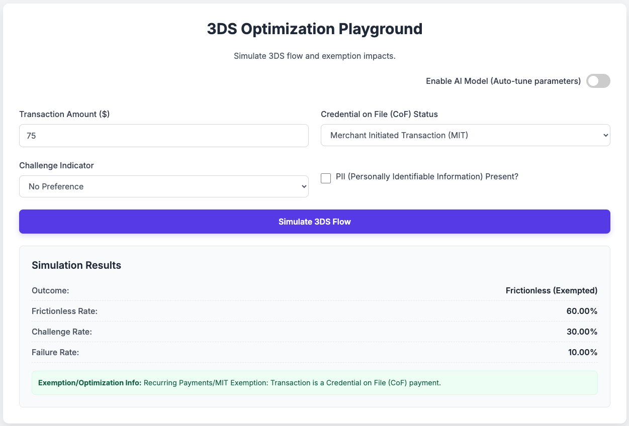This screenshot has height=426, width=629.
Task: Focus the Transaction Amount input field
Action: [163, 136]
